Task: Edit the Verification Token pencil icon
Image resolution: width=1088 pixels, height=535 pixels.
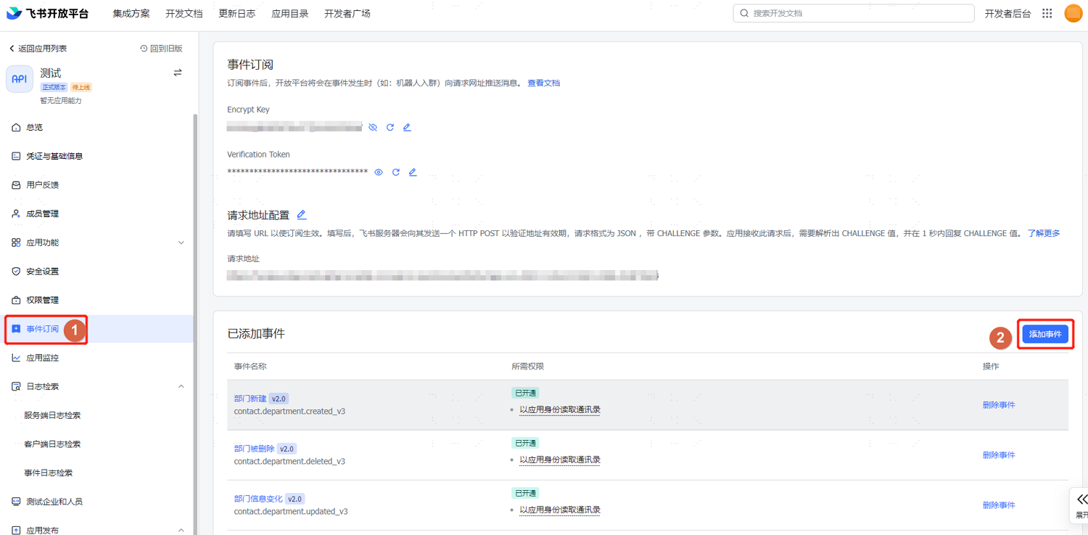Action: [x=413, y=173]
